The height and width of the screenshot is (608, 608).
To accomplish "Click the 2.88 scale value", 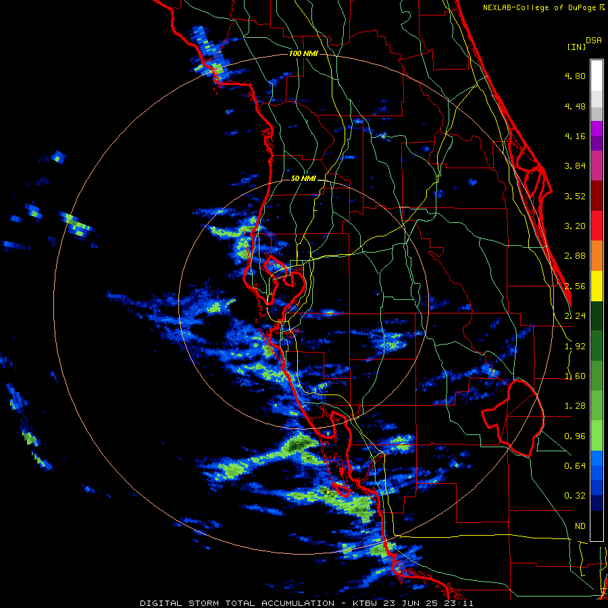I will coord(575,256).
